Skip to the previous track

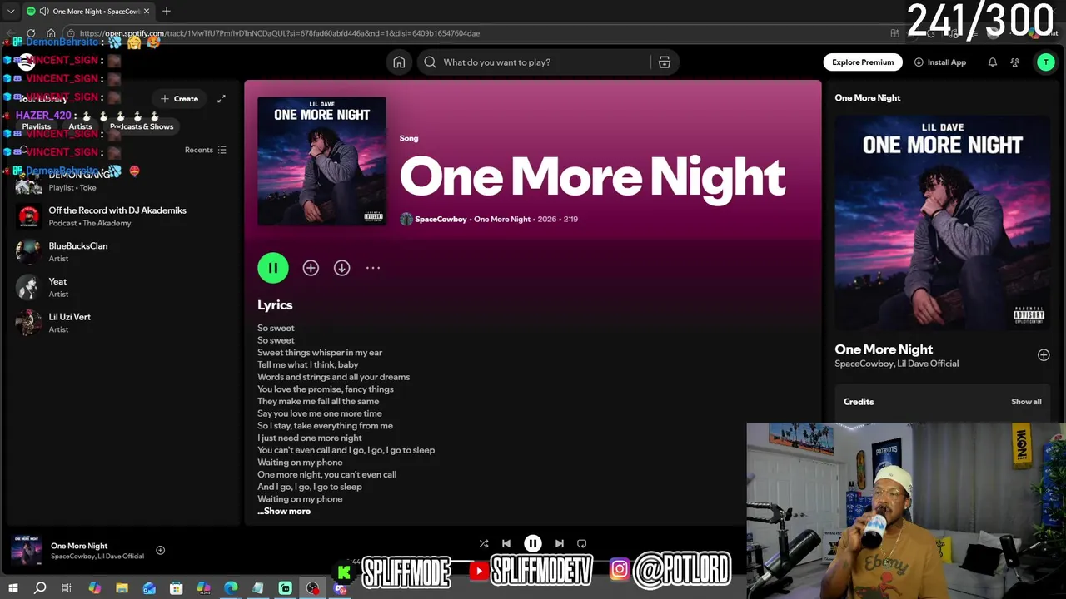click(x=506, y=543)
